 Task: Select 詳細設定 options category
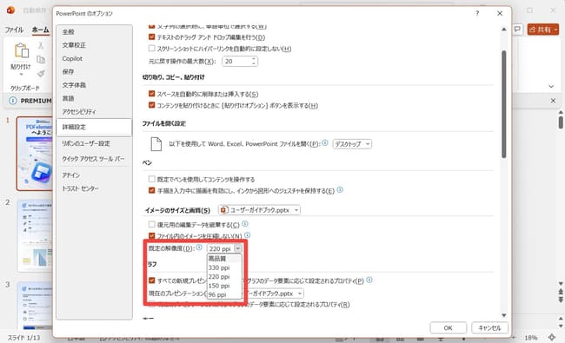pos(95,127)
